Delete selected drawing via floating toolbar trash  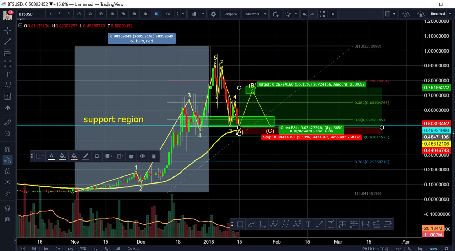coord(154,156)
